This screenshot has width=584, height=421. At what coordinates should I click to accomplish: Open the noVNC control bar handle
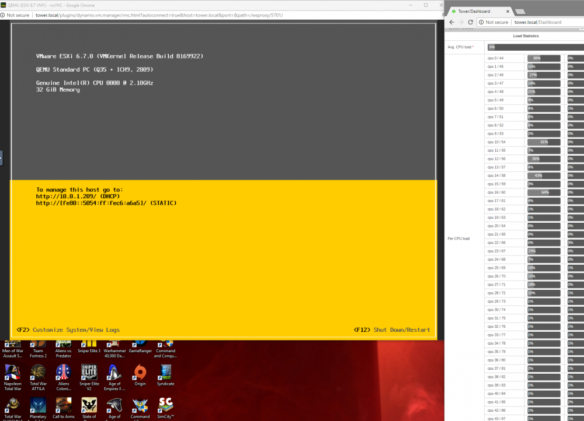click(x=1, y=158)
